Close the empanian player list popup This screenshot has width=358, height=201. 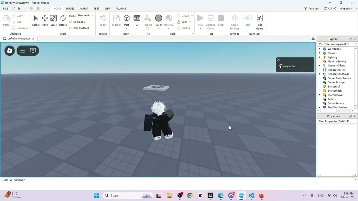click(278, 60)
